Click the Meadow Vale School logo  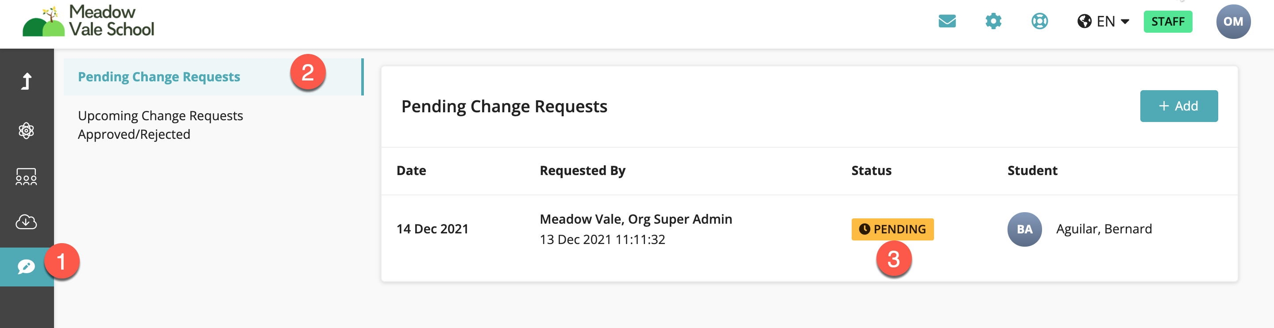click(x=89, y=22)
